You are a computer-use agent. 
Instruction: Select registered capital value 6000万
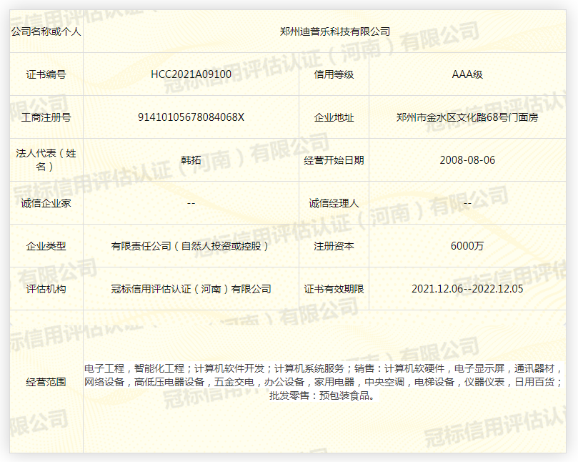click(x=467, y=246)
